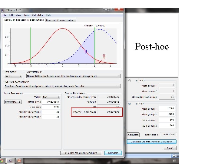Click the side panel Calculate button
The image size is (218, 164).
133,135
